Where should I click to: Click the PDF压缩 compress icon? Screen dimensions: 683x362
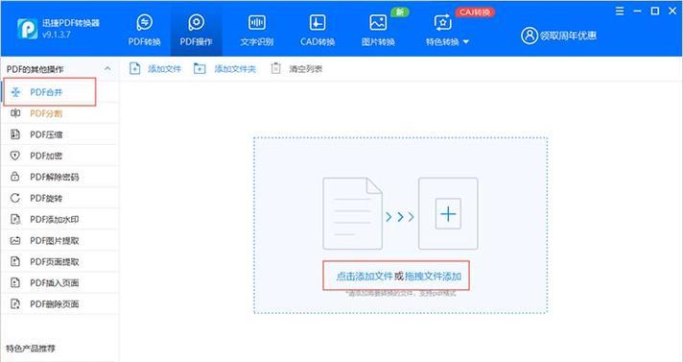tap(15, 134)
